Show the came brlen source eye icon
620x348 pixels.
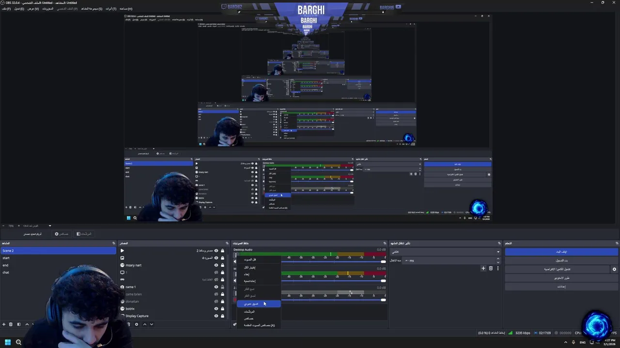coord(216,294)
